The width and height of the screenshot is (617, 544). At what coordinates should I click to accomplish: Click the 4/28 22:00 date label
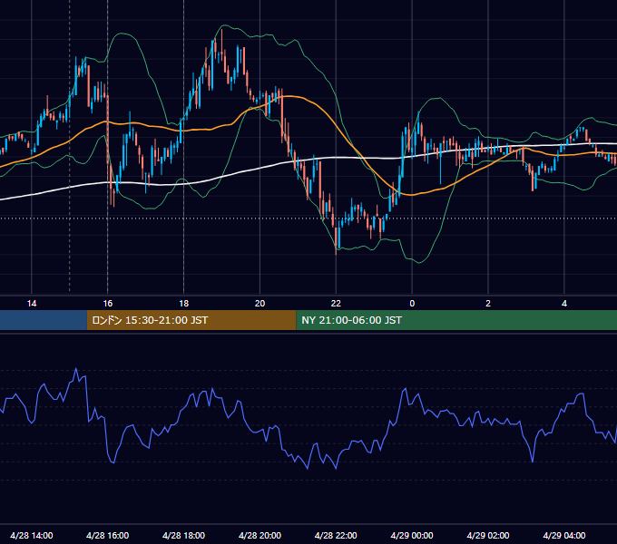(x=336, y=535)
